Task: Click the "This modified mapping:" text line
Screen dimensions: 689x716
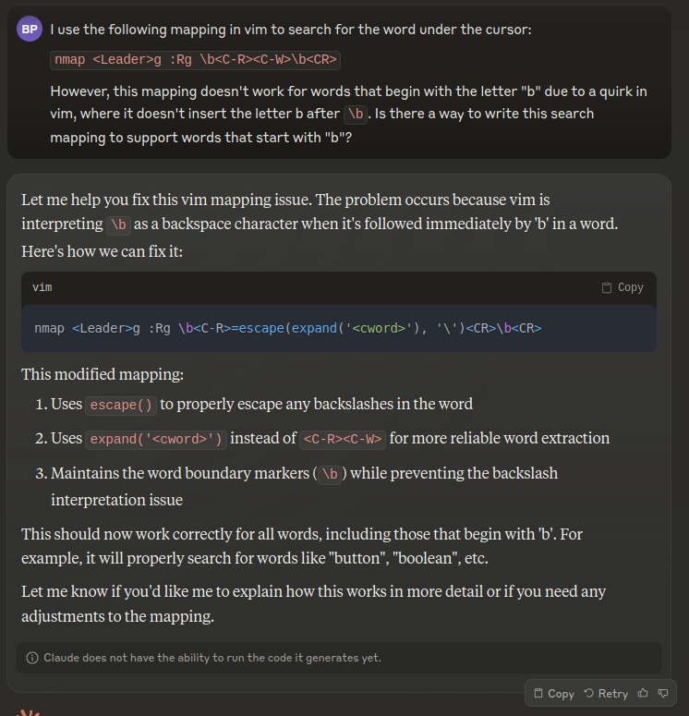Action: (x=102, y=375)
